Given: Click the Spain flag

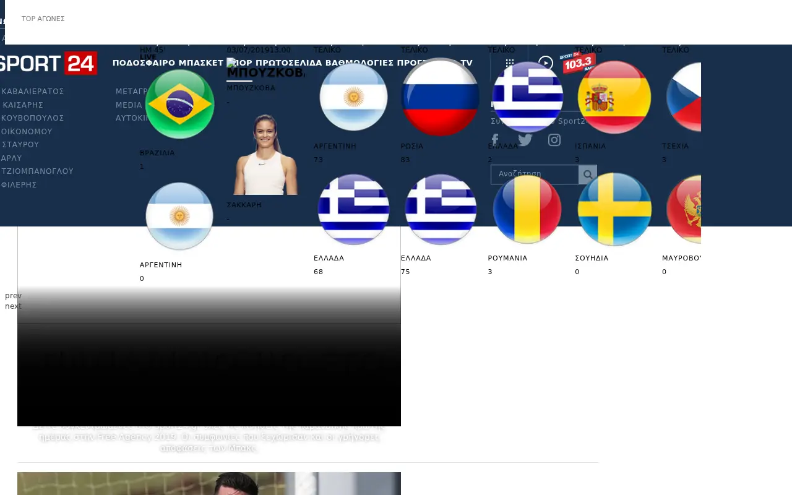Looking at the screenshot, I should tap(614, 97).
